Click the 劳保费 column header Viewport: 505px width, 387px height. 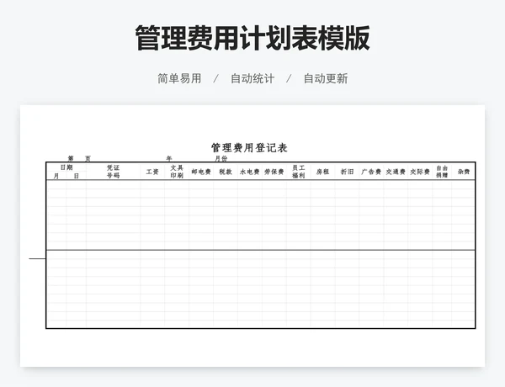point(274,172)
